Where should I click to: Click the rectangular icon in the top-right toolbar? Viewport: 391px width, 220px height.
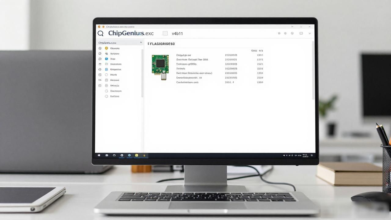click(x=301, y=33)
